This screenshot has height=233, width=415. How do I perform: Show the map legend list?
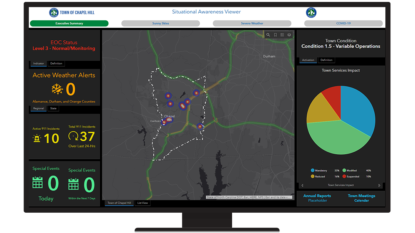[x=282, y=35]
